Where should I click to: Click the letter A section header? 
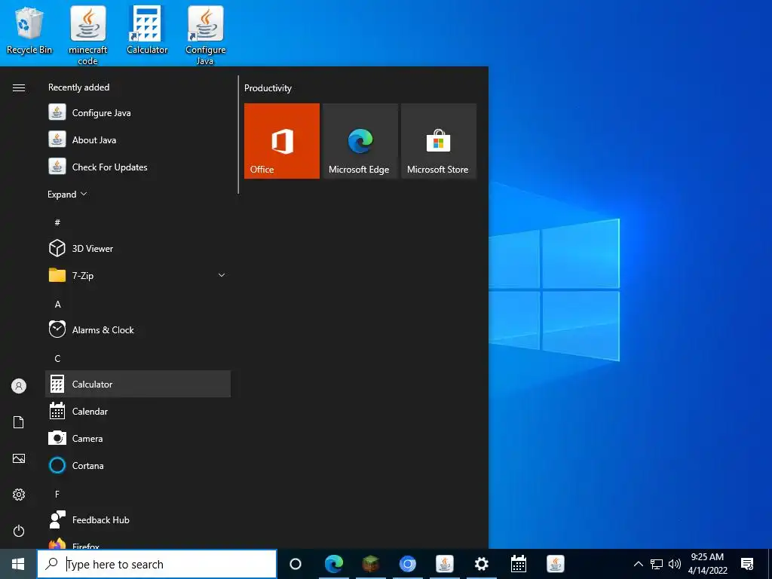coord(57,305)
